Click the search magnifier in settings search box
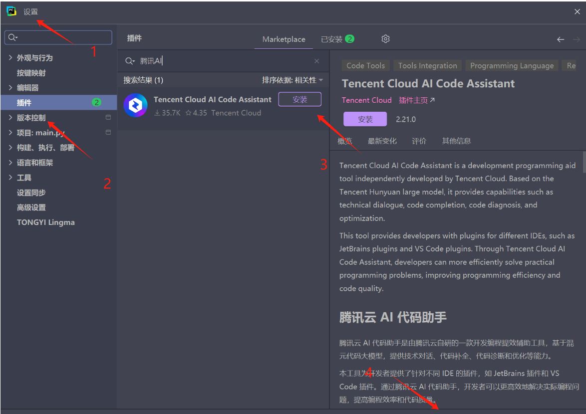This screenshot has height=414, width=586. [x=12, y=37]
